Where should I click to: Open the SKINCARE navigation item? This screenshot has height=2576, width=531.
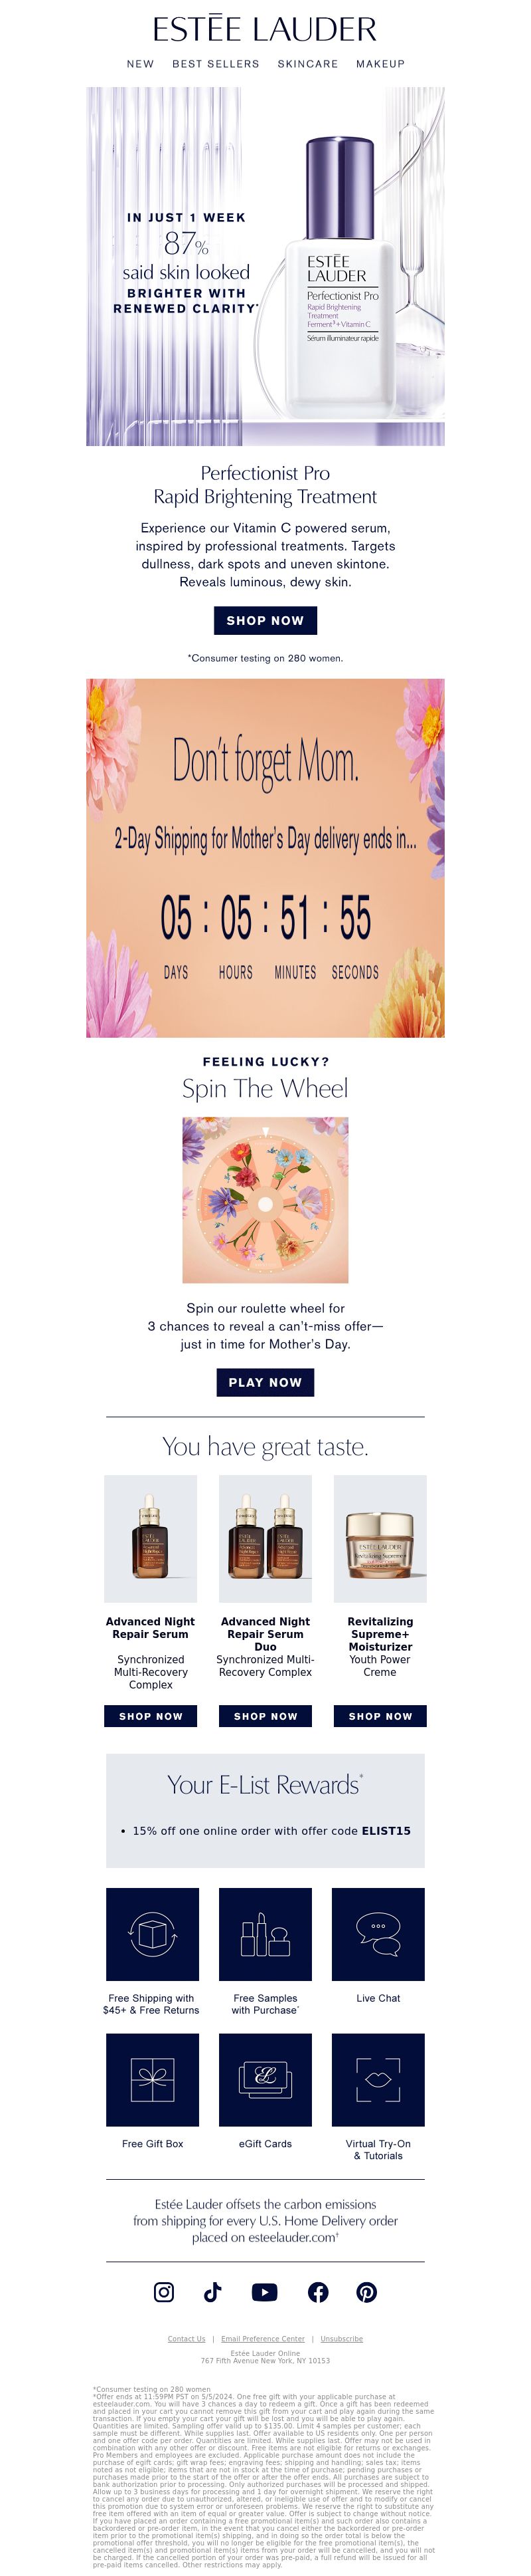click(307, 64)
